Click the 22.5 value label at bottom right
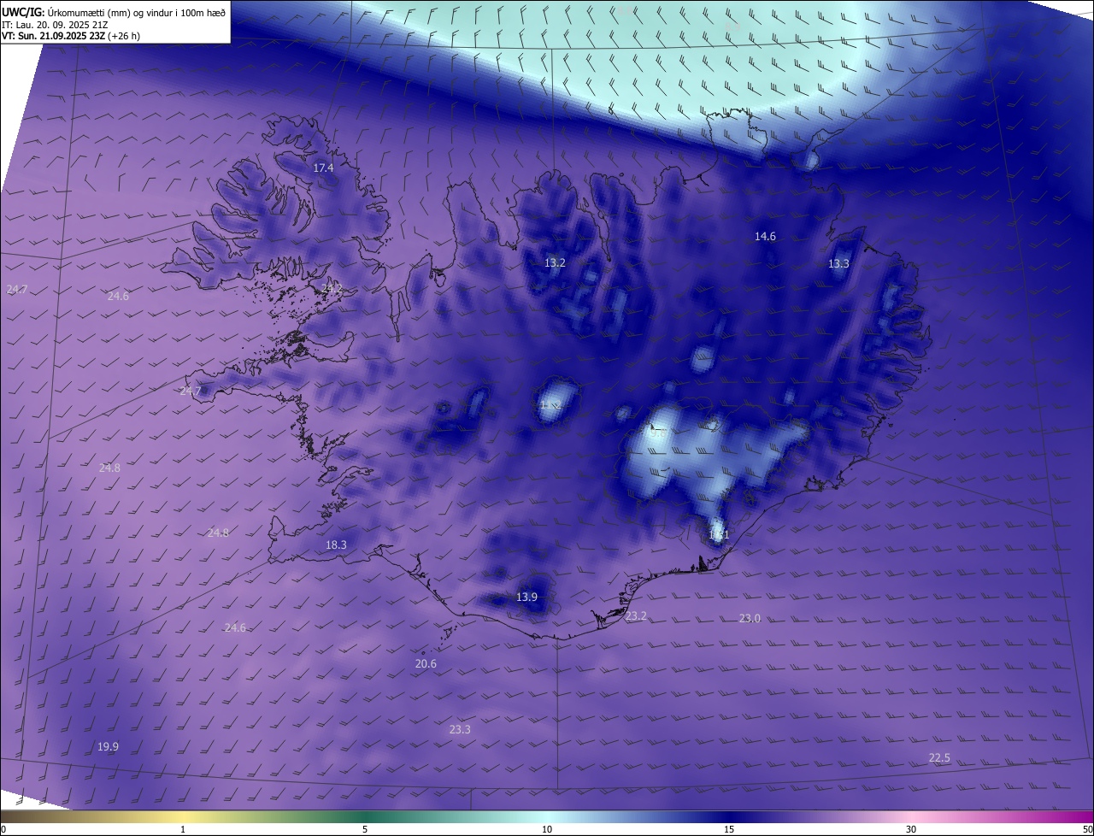Image resolution: width=1094 pixels, height=836 pixels. [939, 757]
